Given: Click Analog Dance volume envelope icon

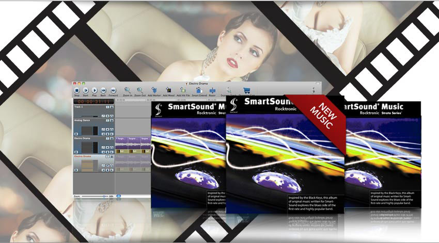Looking at the screenshot, I should 103,129.
